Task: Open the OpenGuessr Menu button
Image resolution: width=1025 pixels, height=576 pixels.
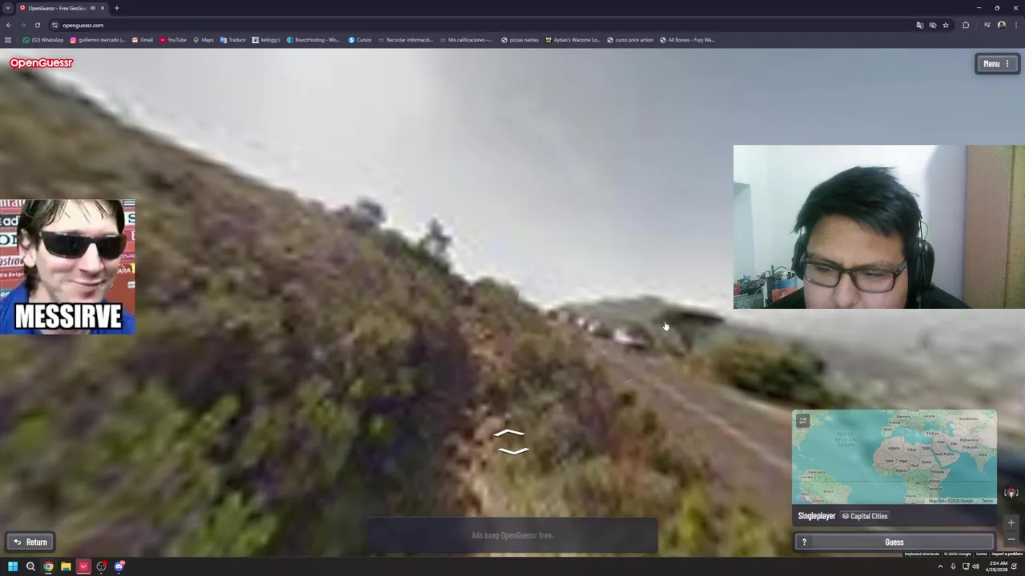Action: pyautogui.click(x=997, y=64)
